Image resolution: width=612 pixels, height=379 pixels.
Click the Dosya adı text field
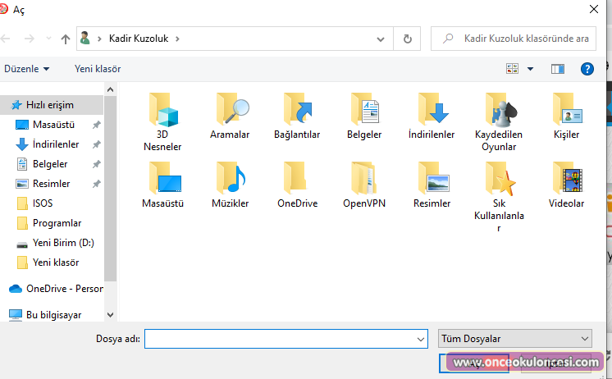tap(279, 339)
